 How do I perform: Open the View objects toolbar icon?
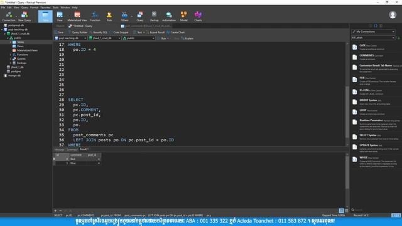point(60,16)
